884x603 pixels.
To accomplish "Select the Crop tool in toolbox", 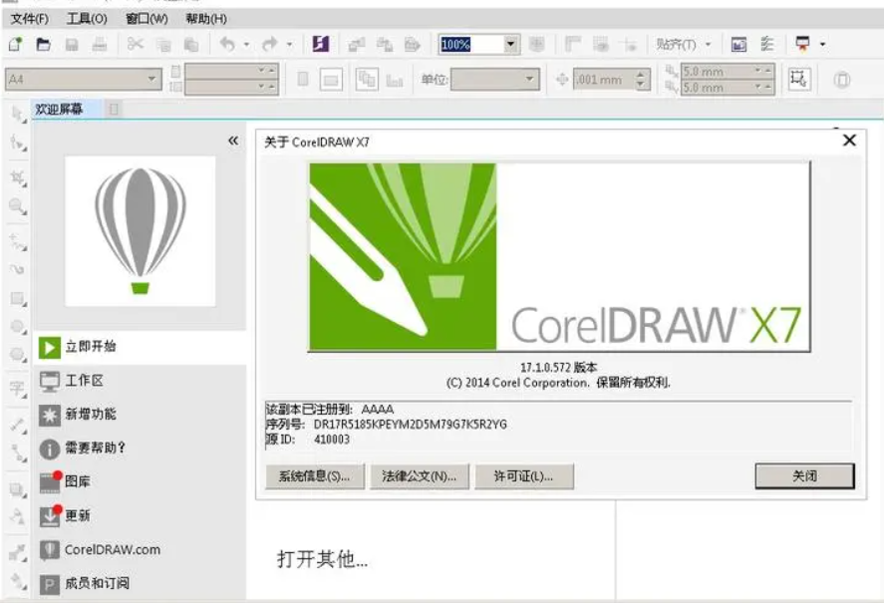I will (18, 178).
